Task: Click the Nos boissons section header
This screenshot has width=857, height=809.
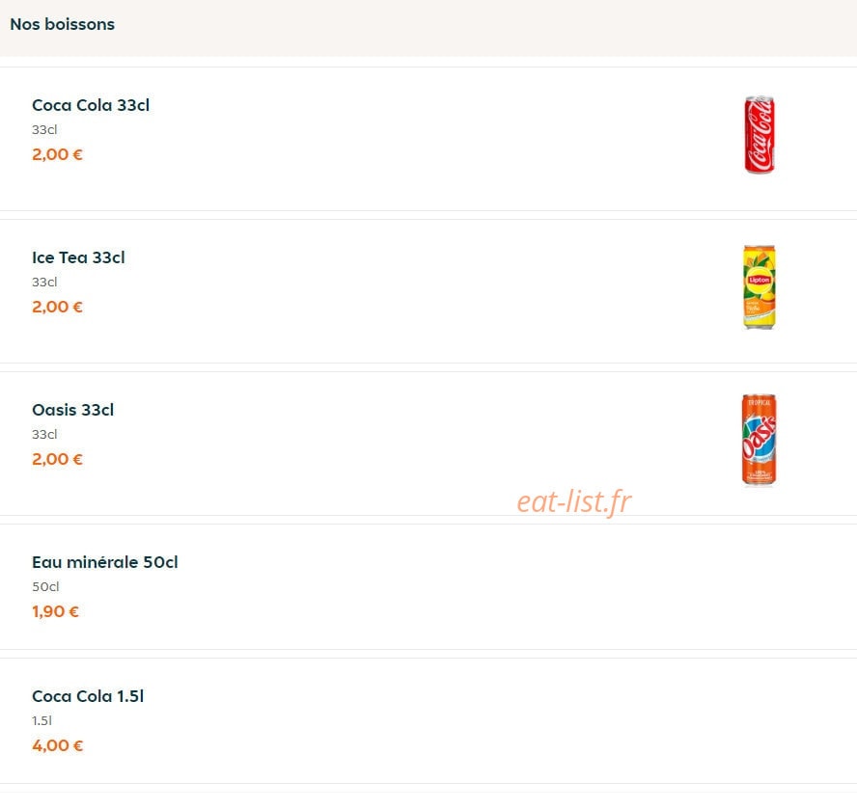Action: (x=63, y=24)
